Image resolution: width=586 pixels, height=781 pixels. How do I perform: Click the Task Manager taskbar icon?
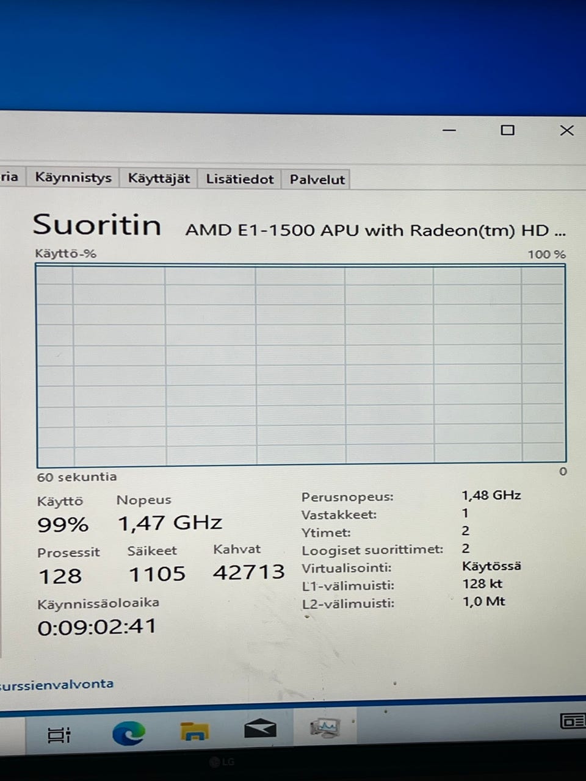click(x=325, y=727)
